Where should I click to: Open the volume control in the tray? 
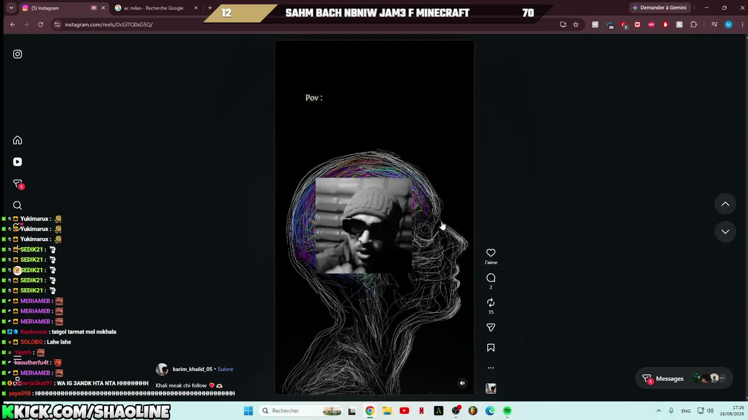coord(710,411)
